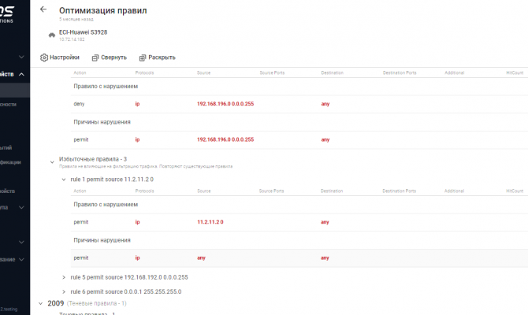Expand the sidebar item ending in 'па'
Screen dimensions: 528x315
(21, 207)
